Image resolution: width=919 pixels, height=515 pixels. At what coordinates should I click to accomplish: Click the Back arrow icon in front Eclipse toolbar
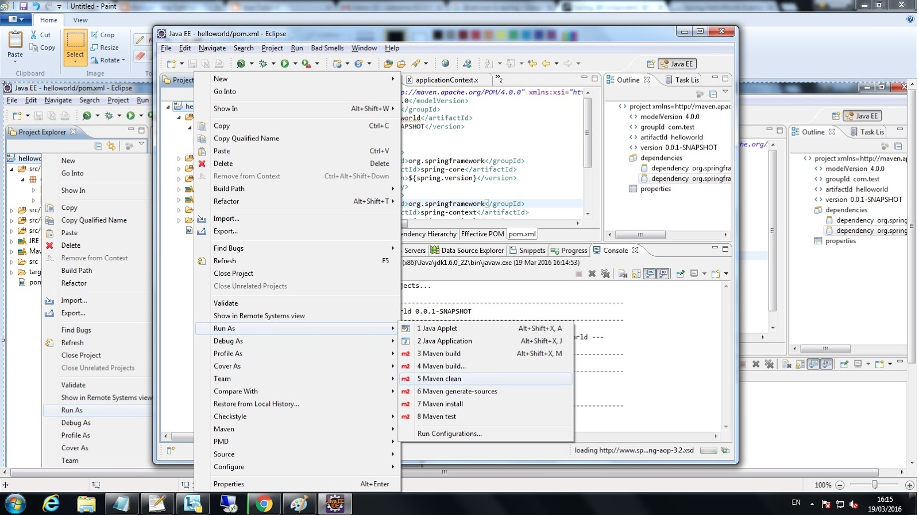pos(546,64)
